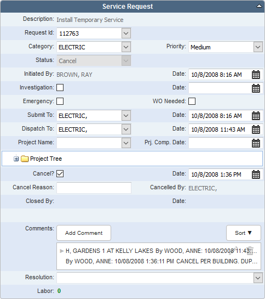Open Request Id dropdown arrow
Viewport: 265px width, 299px height.
pos(126,33)
